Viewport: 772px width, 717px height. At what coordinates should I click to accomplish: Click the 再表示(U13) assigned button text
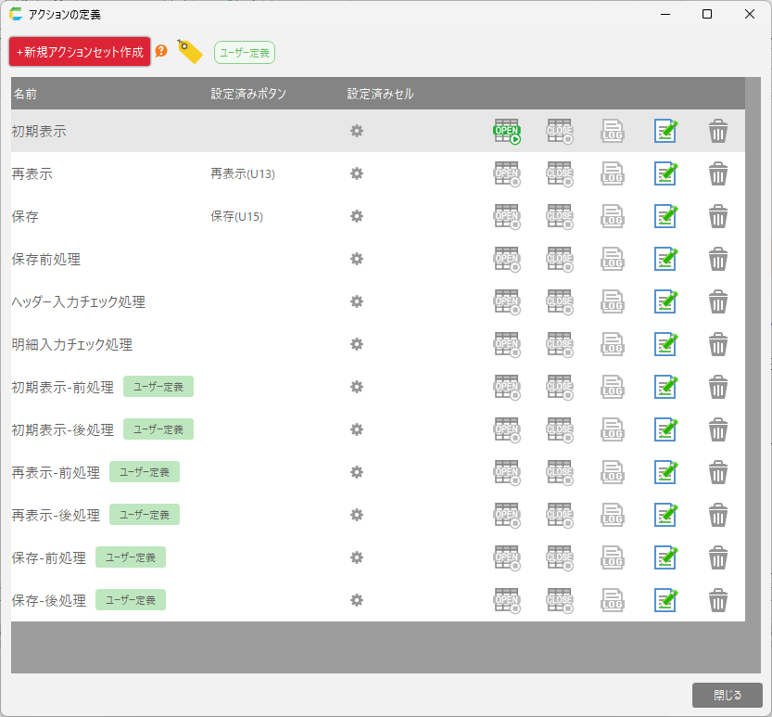coord(243,173)
